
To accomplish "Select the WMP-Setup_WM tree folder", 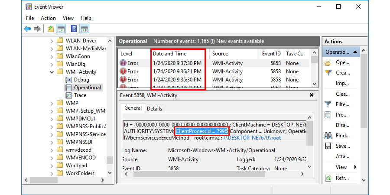I will 85,110.
